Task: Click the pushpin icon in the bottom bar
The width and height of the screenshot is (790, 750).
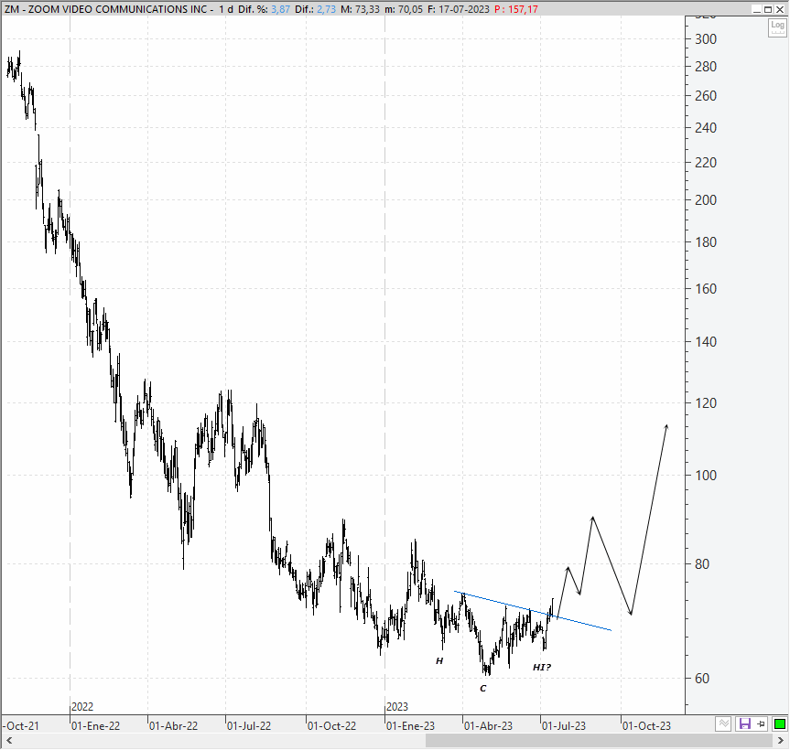Action: (762, 724)
